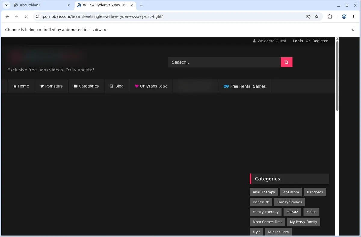Viewport: 361px width, 237px height.
Task: Dismiss the automated test software infobar
Action: coord(353,30)
